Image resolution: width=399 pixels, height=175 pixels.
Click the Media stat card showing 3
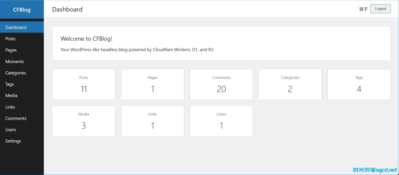[x=84, y=121]
